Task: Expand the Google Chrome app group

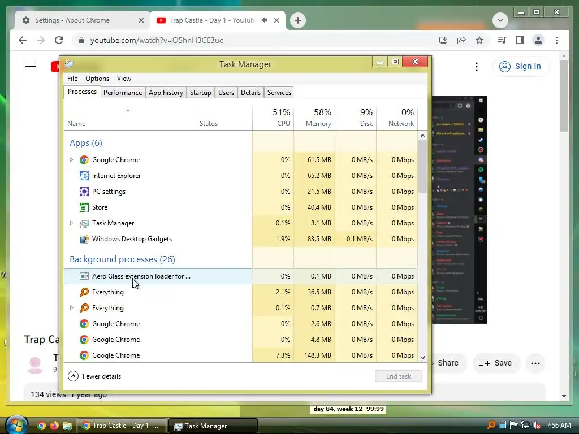Action: click(72, 160)
